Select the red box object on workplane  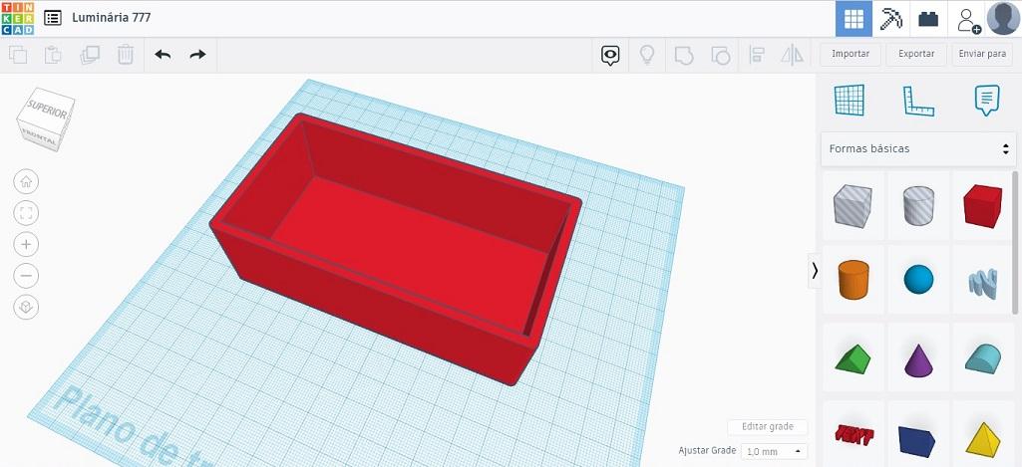click(396, 248)
